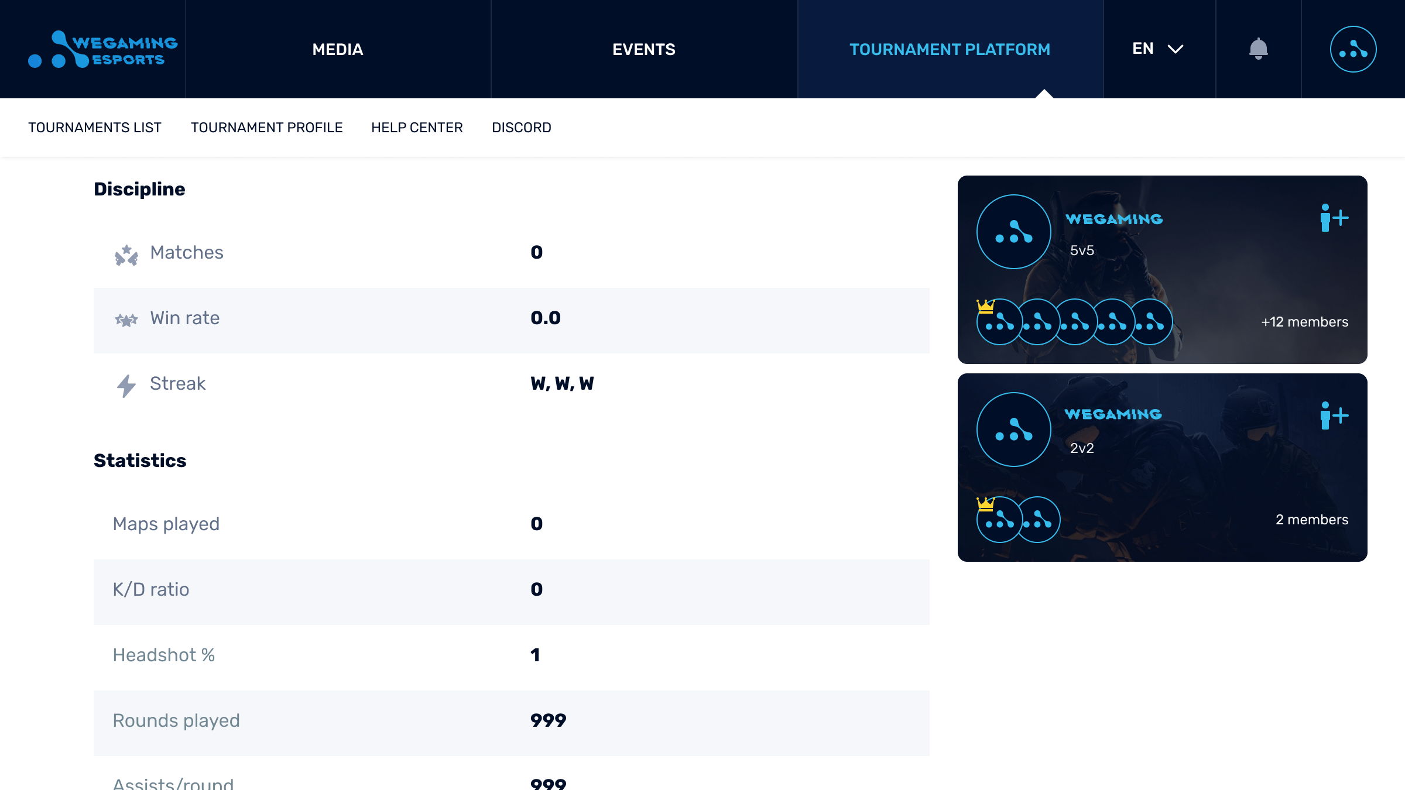Join the 5v5 team via add-member icon

coord(1334,218)
